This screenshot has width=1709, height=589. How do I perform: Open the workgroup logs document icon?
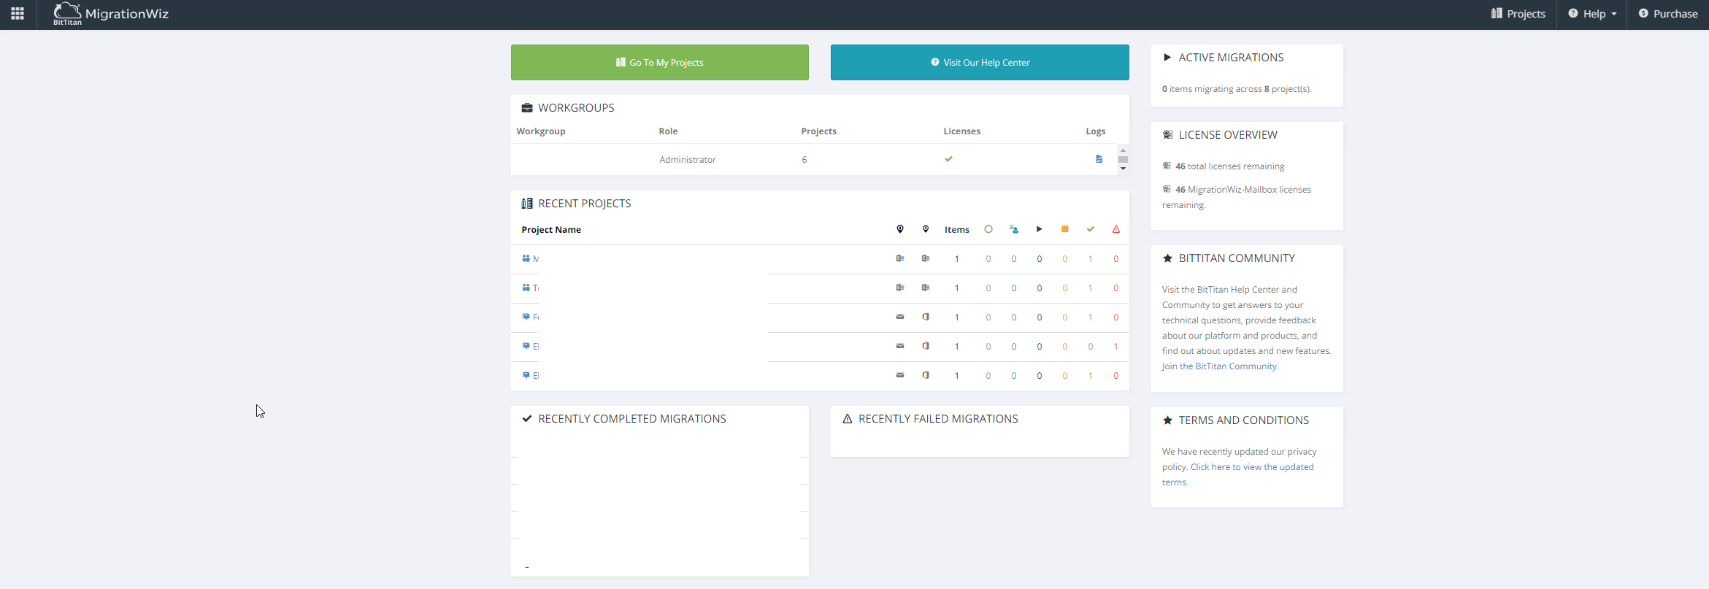point(1099,159)
